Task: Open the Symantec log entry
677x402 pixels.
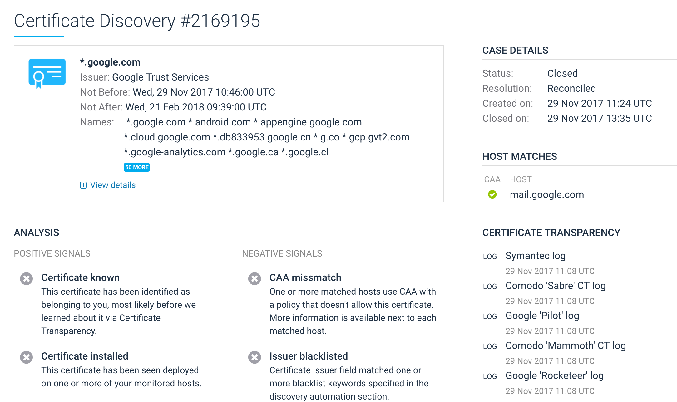Action: (x=536, y=256)
